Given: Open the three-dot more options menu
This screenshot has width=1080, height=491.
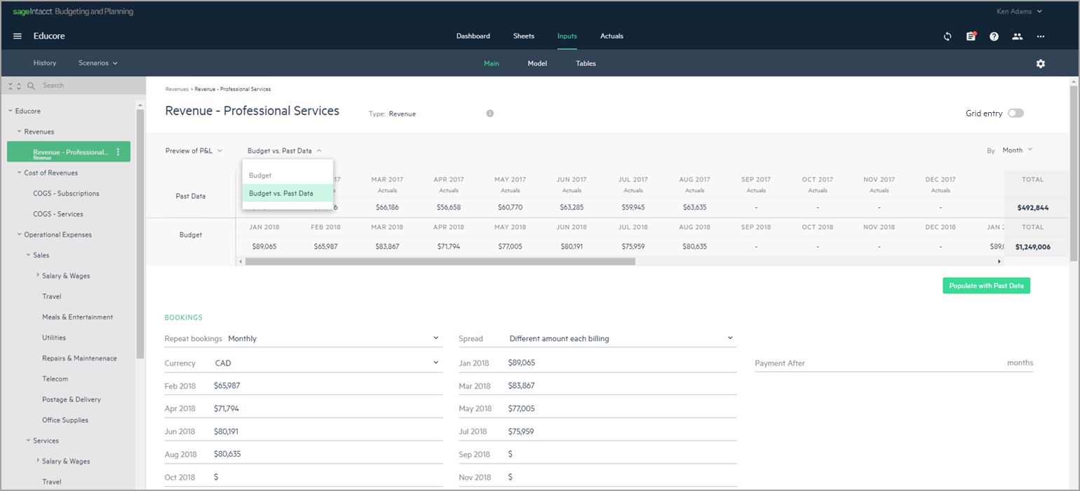Looking at the screenshot, I should 1041,36.
